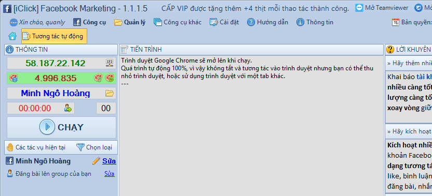This screenshot has height=196, width=432.
Task: Open the Chọn loại filter
Action: (94, 147)
